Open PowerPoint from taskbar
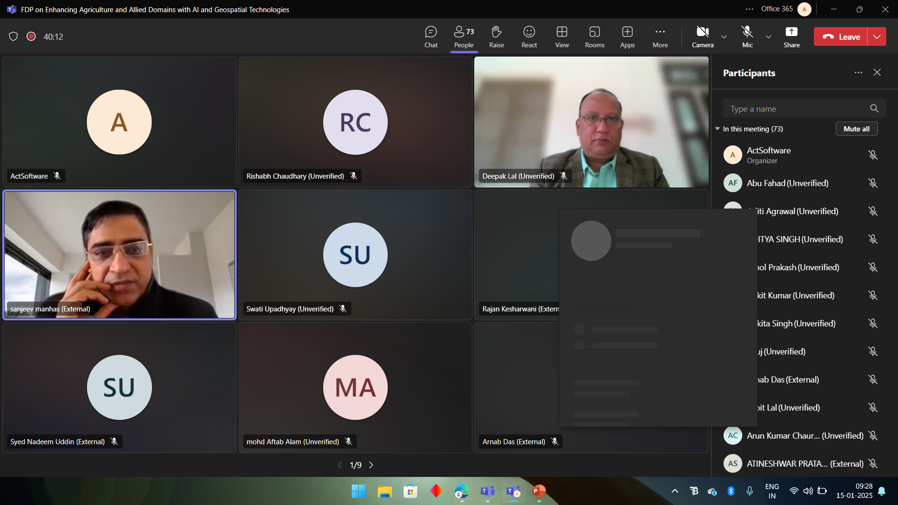This screenshot has height=505, width=898. point(539,491)
